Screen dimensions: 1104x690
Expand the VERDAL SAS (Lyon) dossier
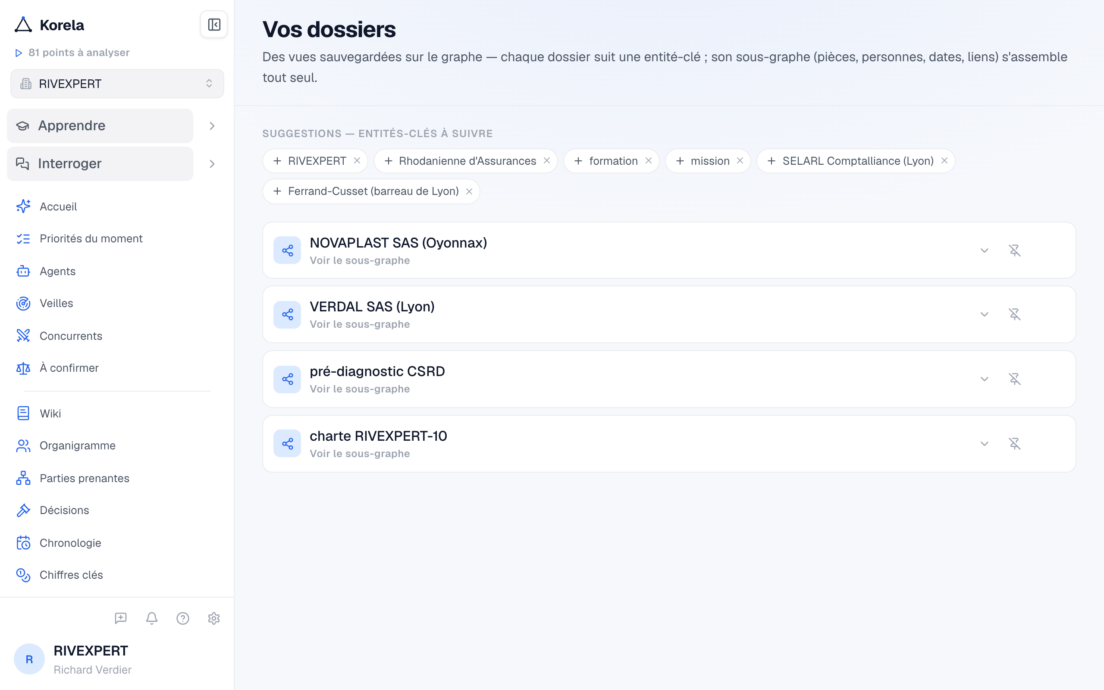985,314
